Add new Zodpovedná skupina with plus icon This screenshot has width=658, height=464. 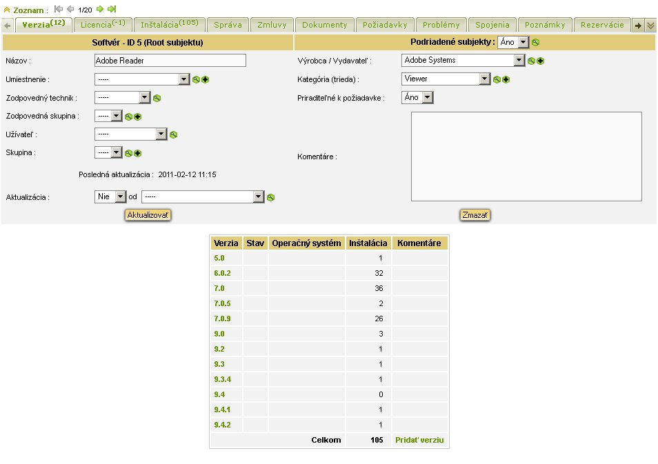click(x=138, y=117)
